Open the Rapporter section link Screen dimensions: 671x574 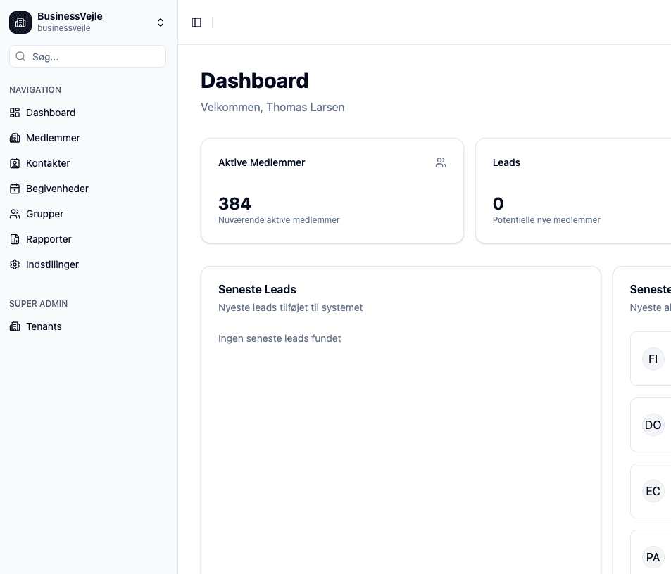49,239
